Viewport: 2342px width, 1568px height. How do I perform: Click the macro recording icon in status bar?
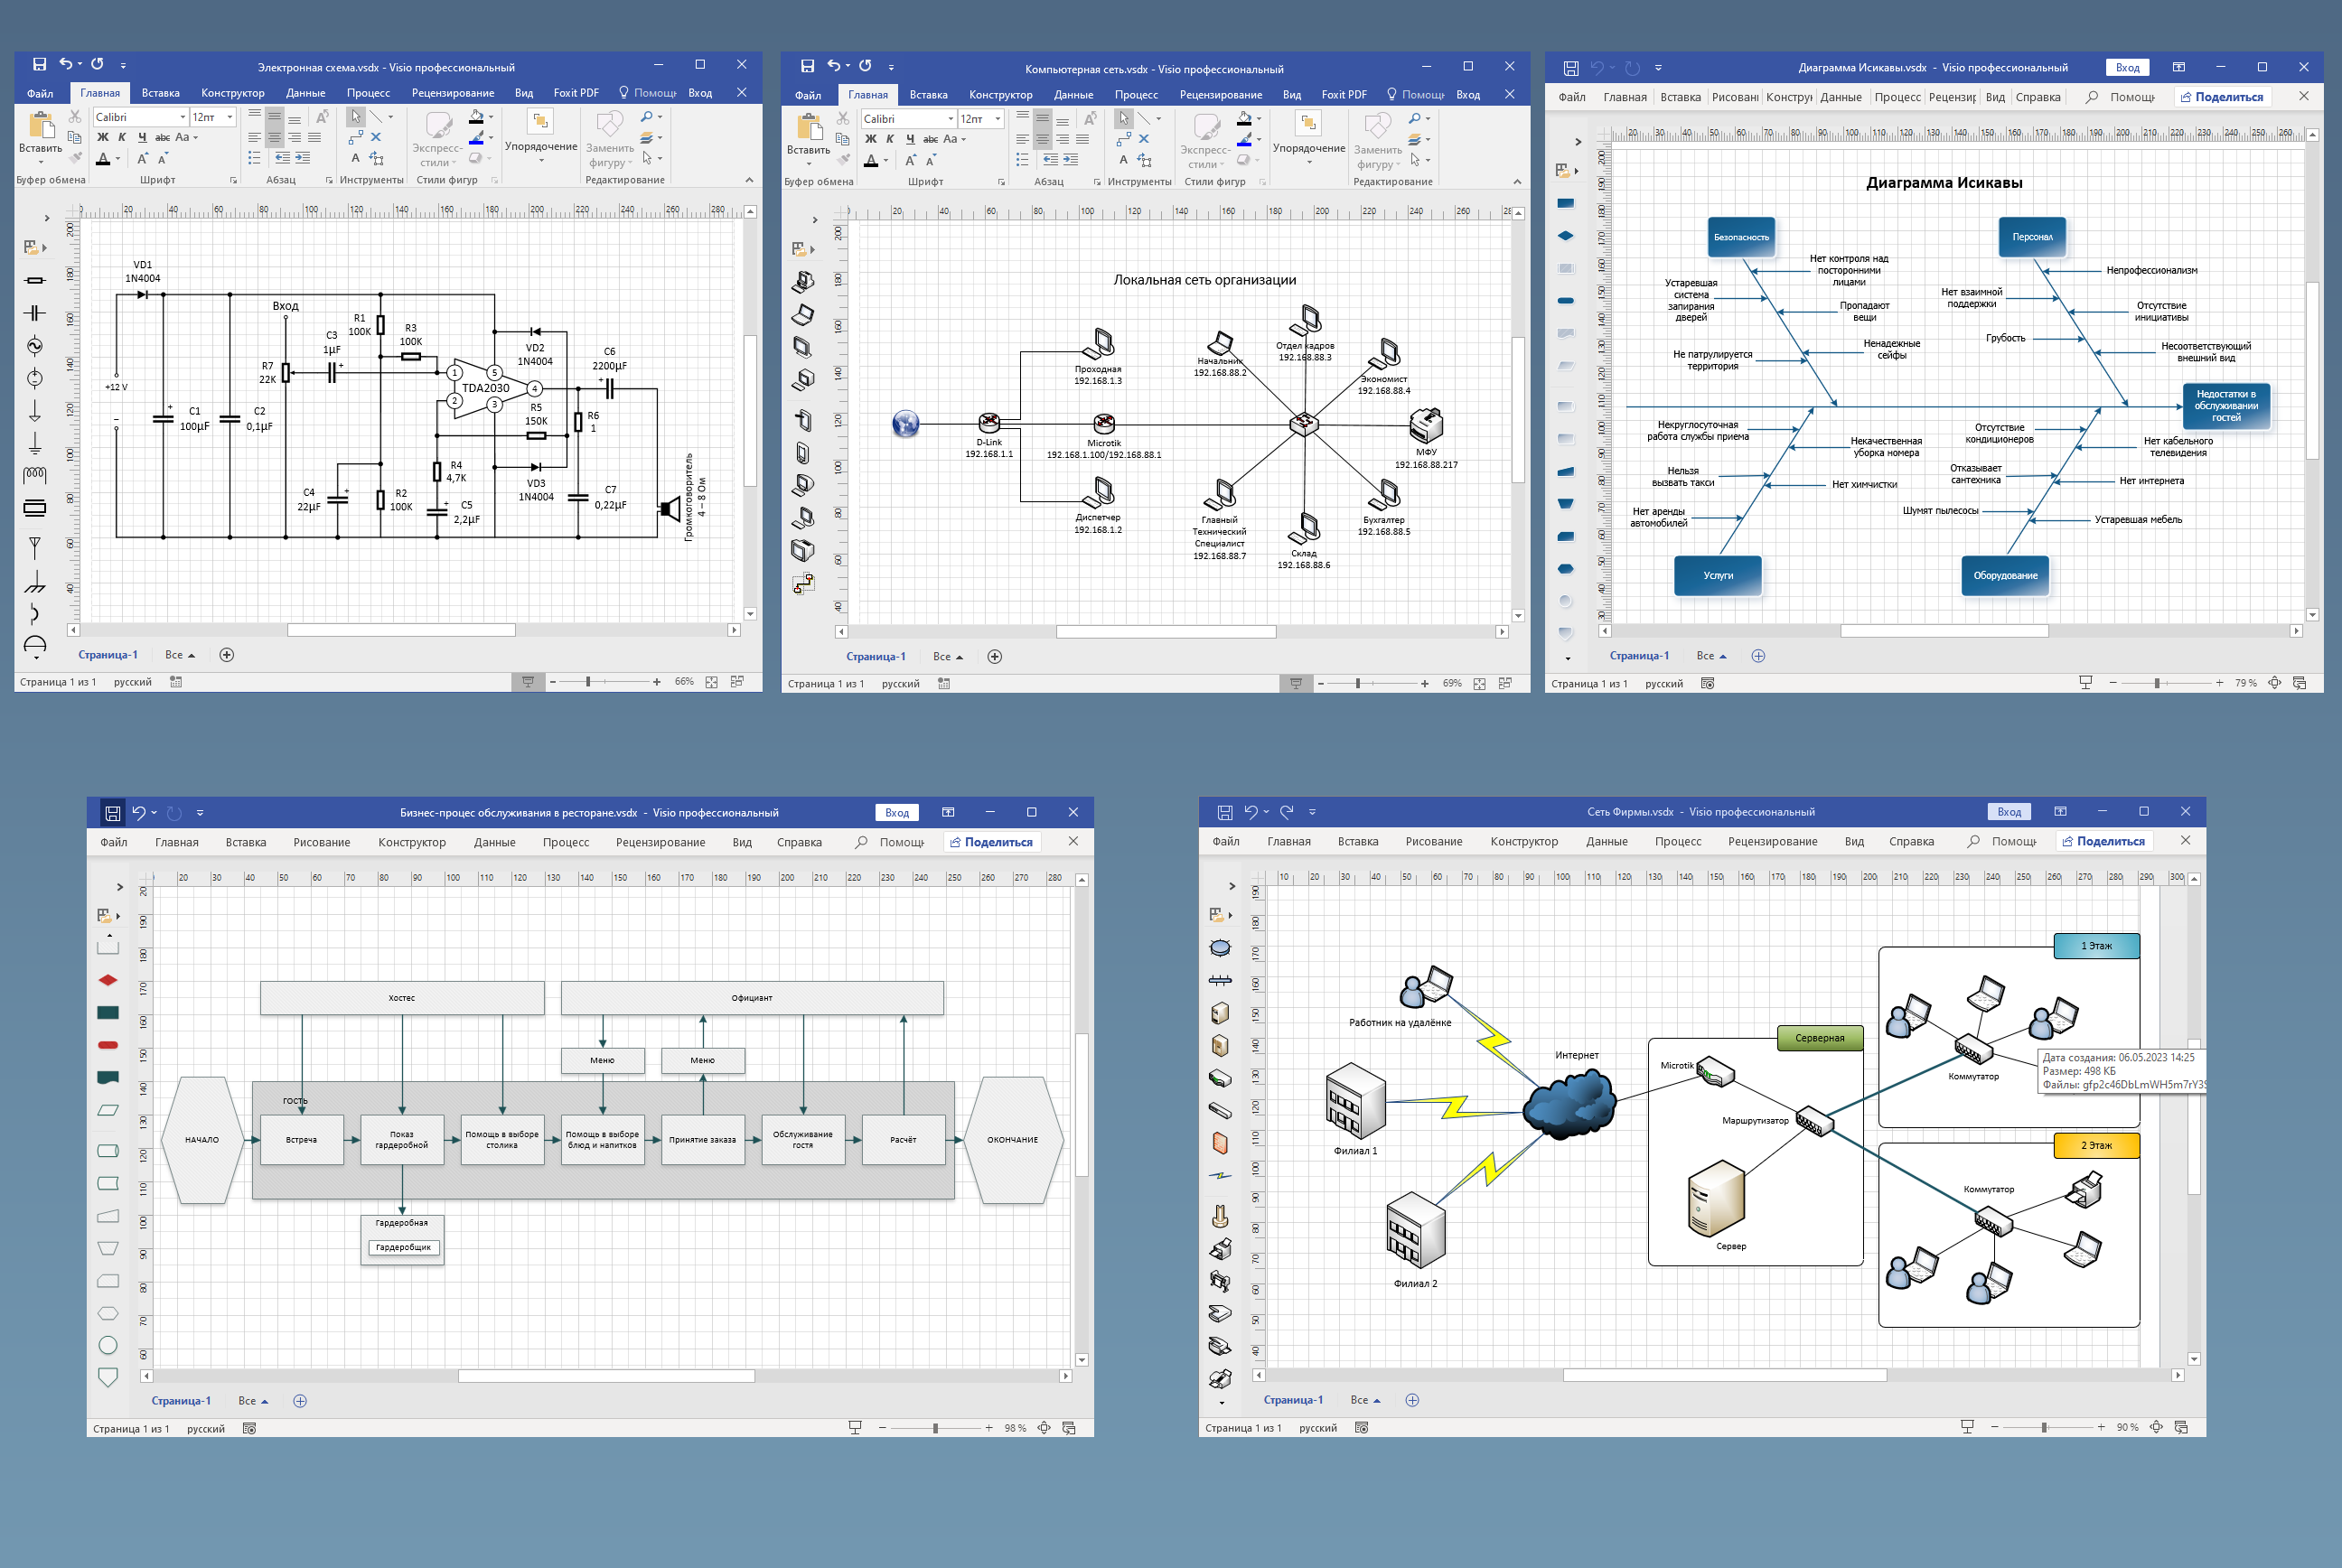175,681
